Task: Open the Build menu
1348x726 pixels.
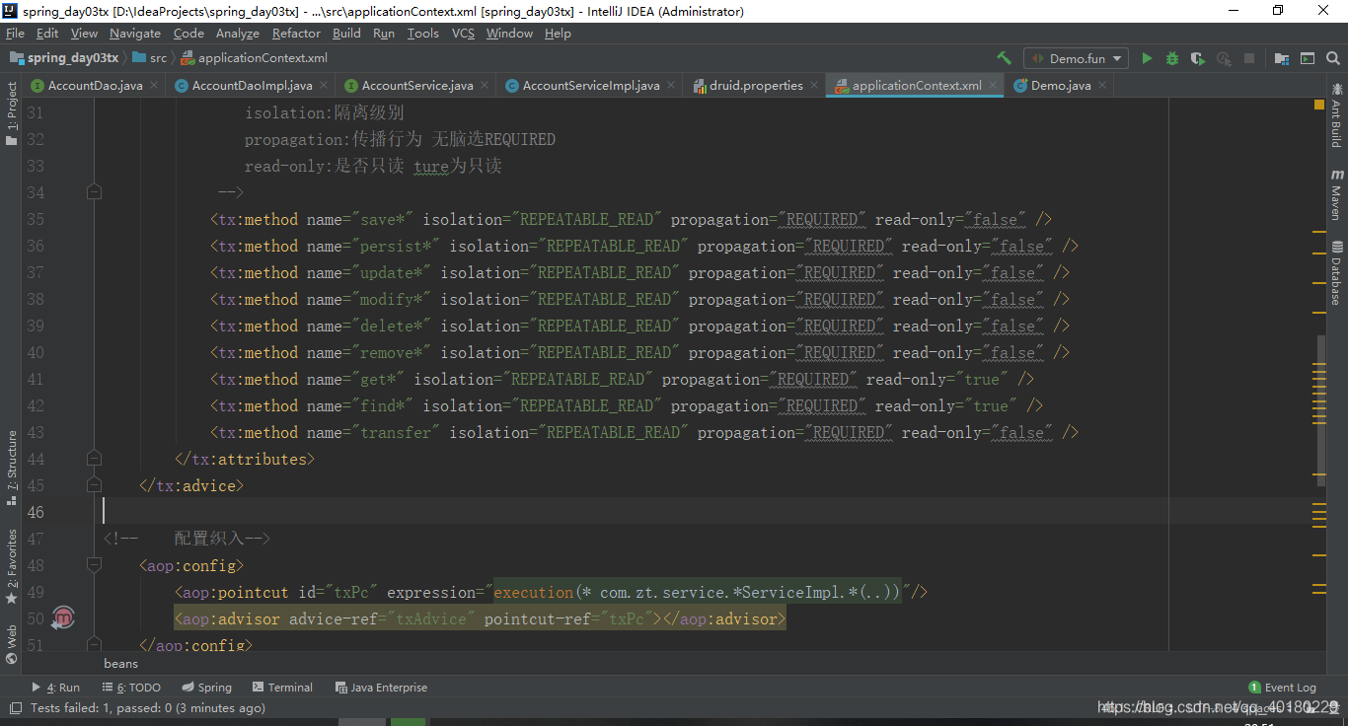Action: pos(346,34)
